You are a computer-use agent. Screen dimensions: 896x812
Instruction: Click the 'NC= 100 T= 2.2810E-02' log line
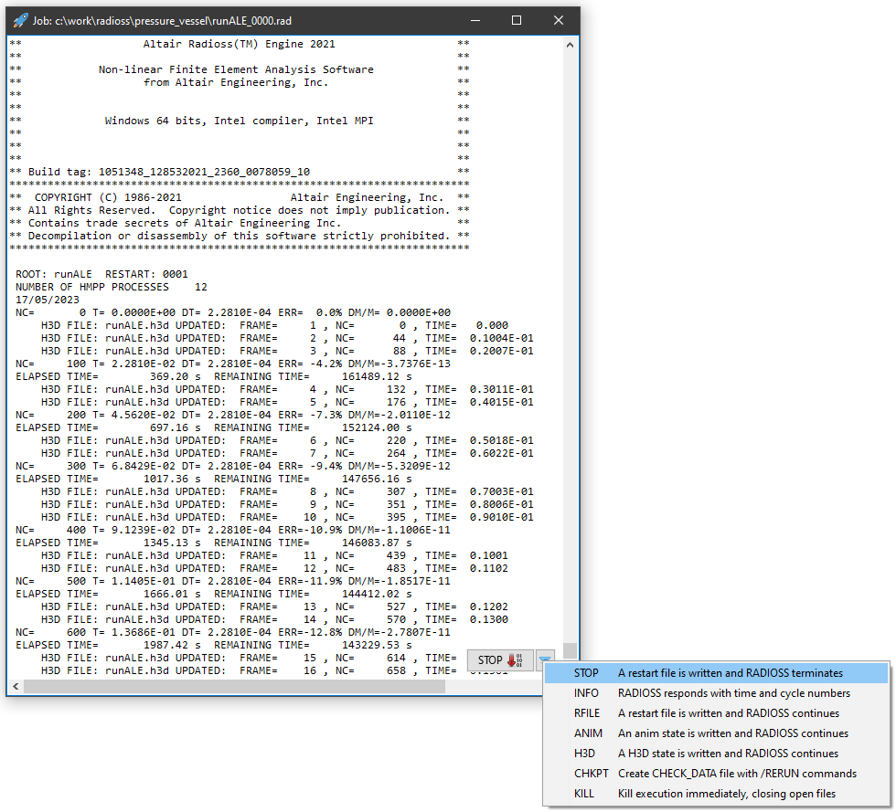tap(233, 364)
